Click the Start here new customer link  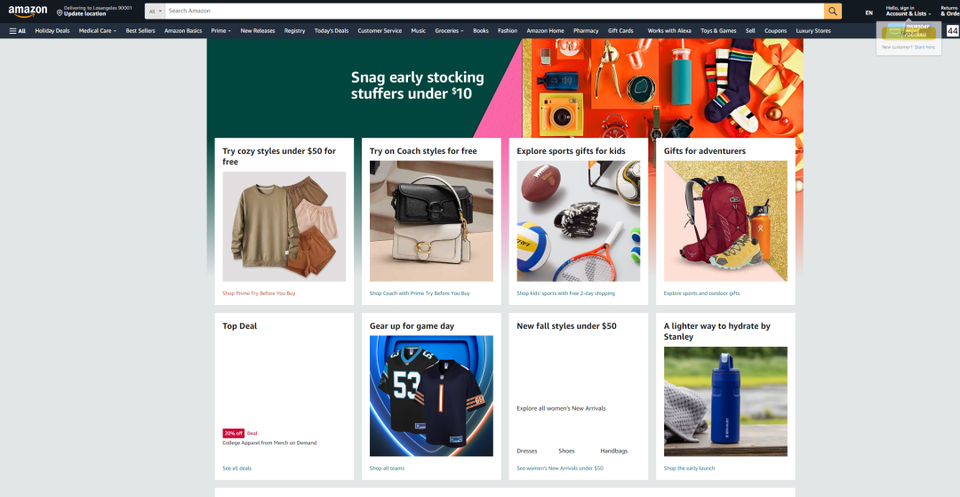pyautogui.click(x=925, y=47)
